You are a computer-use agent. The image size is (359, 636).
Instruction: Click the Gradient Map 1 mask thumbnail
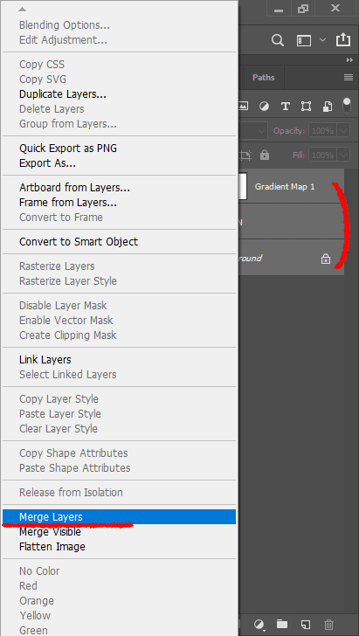point(243,187)
